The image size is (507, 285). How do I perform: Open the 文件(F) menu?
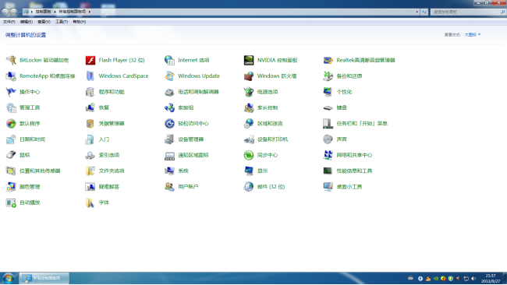9,22
